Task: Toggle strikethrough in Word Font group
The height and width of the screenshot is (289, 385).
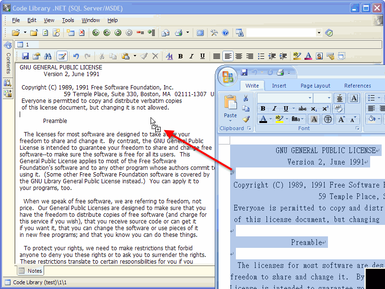Action: pyautogui.click(x=303, y=109)
